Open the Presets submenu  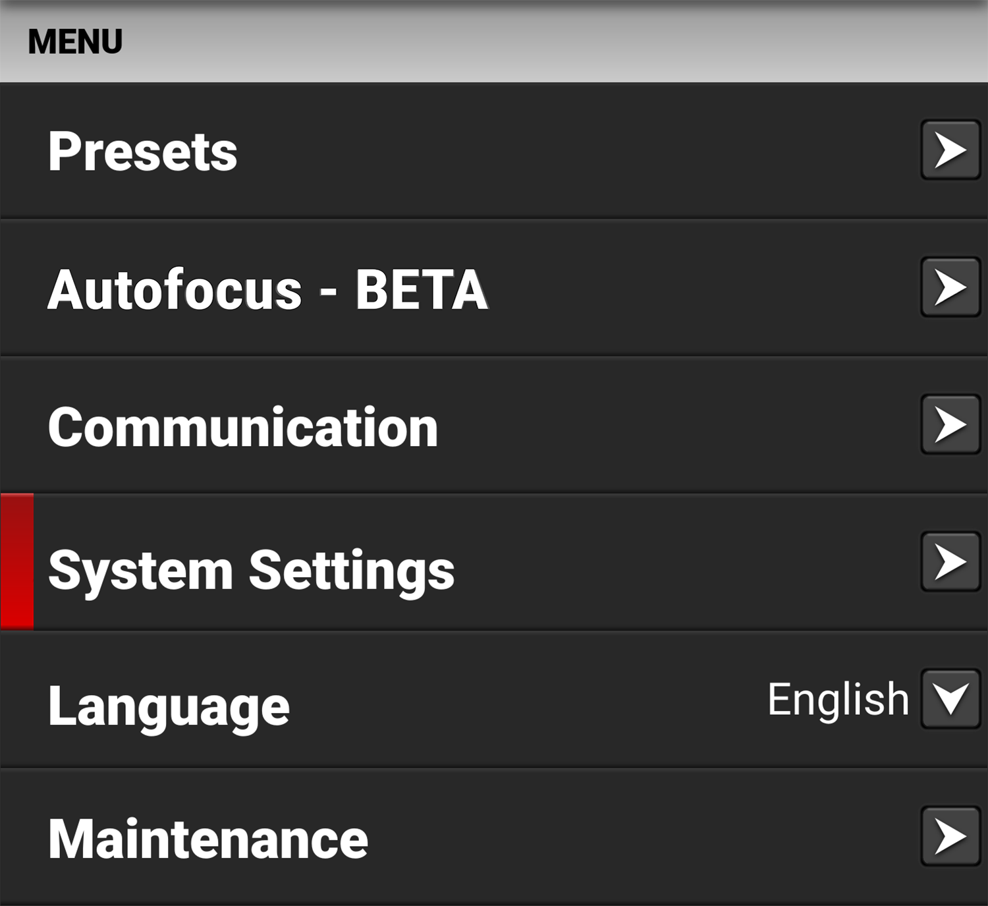pos(461,152)
